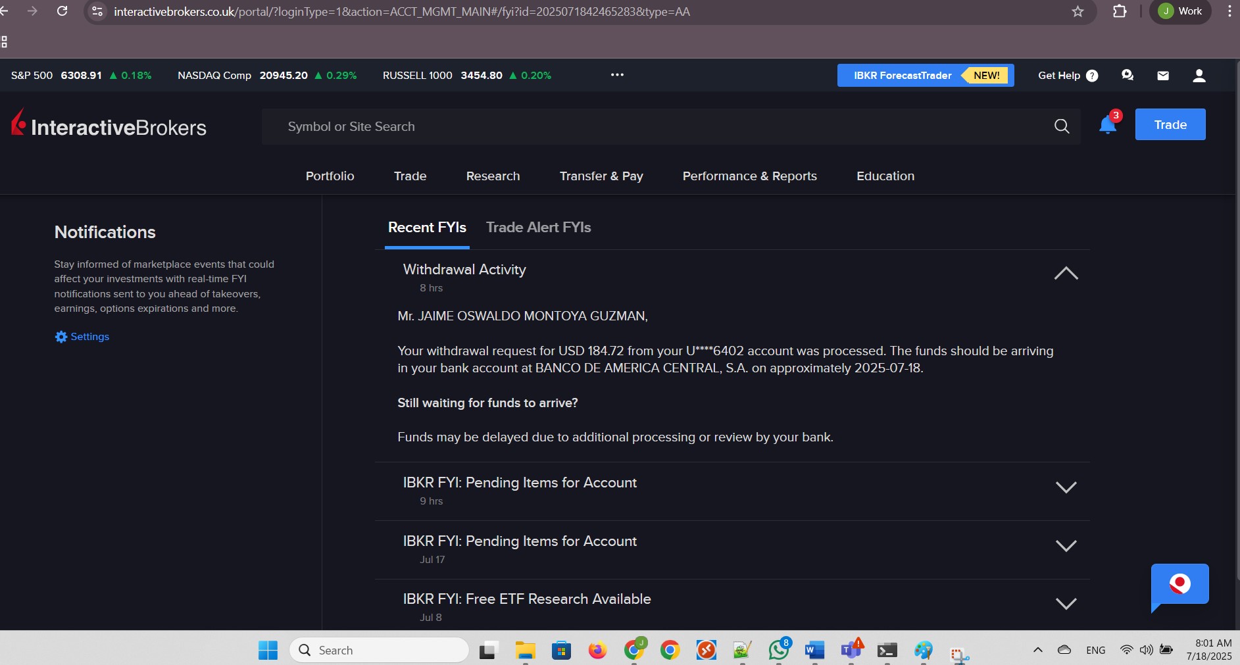Screen dimensions: 1240x665
Task: Go forward in browser history
Action: click(x=32, y=11)
